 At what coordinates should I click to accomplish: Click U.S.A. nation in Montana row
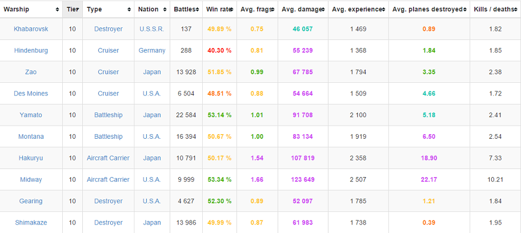pos(152,136)
